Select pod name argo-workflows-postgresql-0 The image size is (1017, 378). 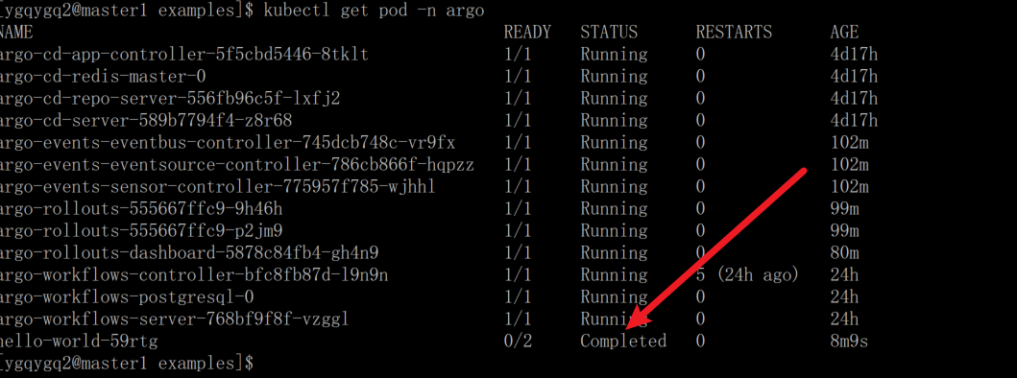(127, 297)
